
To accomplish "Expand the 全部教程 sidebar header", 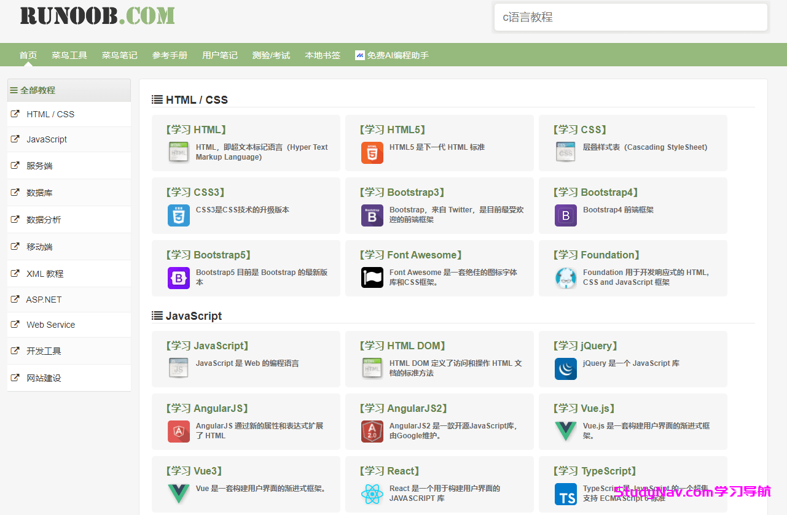I will click(37, 90).
